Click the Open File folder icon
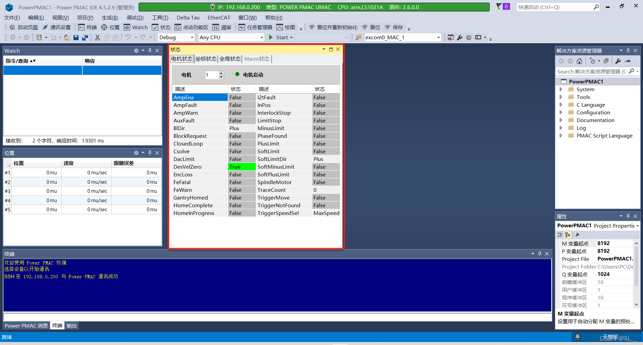643x345 pixels. 67,38
